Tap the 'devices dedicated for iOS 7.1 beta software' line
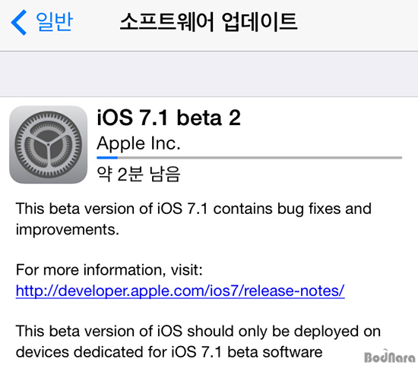418x365 pixels. point(169,352)
